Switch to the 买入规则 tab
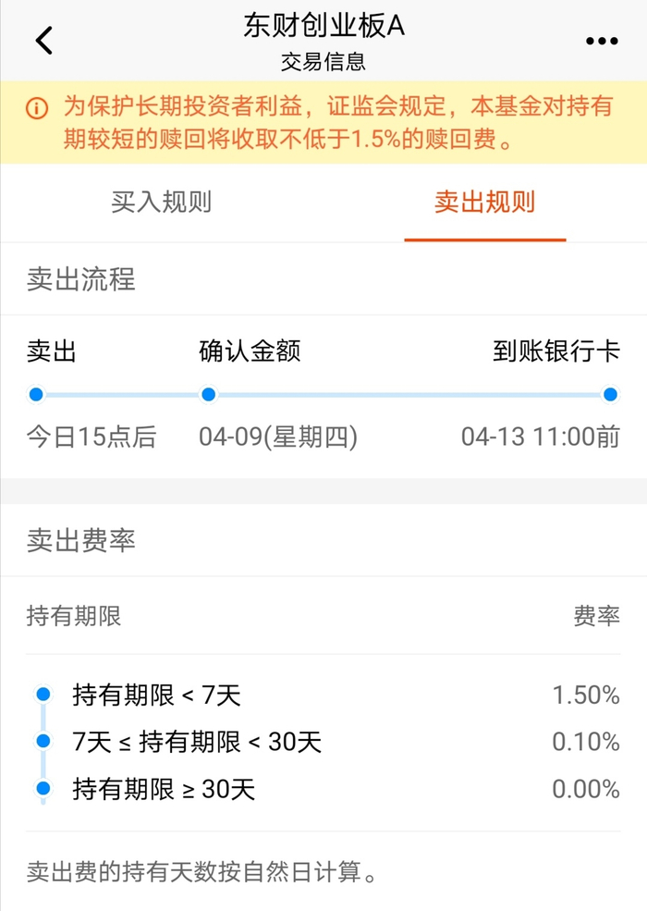 [x=162, y=203]
